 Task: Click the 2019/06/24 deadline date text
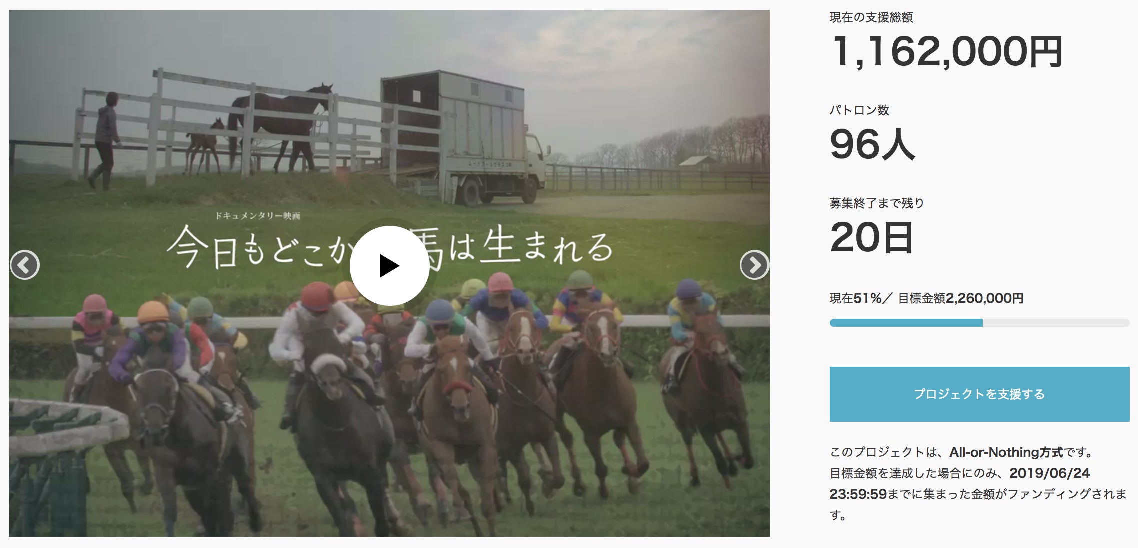coord(1049,473)
